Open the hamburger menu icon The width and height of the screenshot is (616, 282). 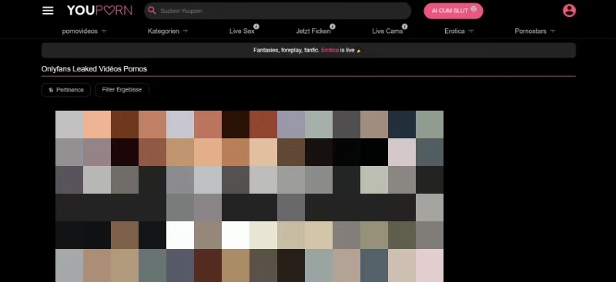(48, 11)
